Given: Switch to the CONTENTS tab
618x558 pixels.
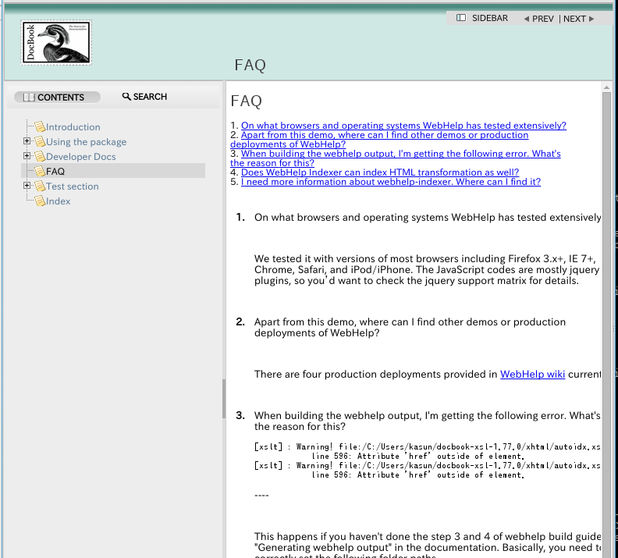Looking at the screenshot, I should pyautogui.click(x=57, y=97).
